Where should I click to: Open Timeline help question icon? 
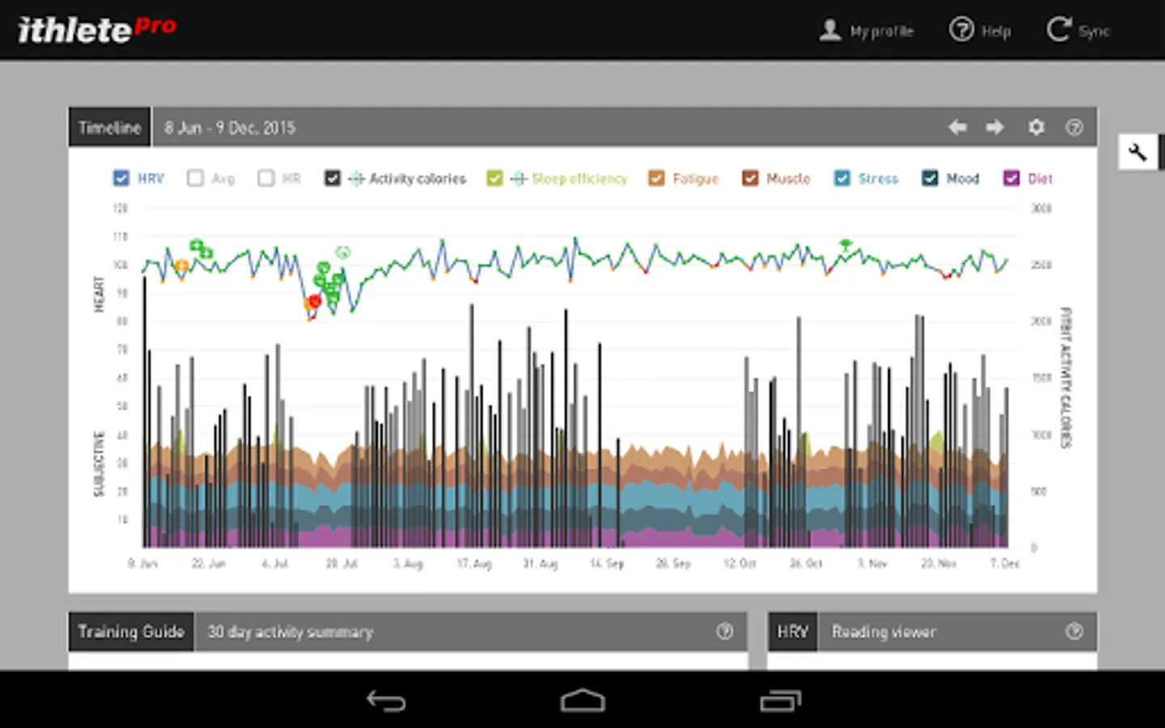click(x=1074, y=127)
